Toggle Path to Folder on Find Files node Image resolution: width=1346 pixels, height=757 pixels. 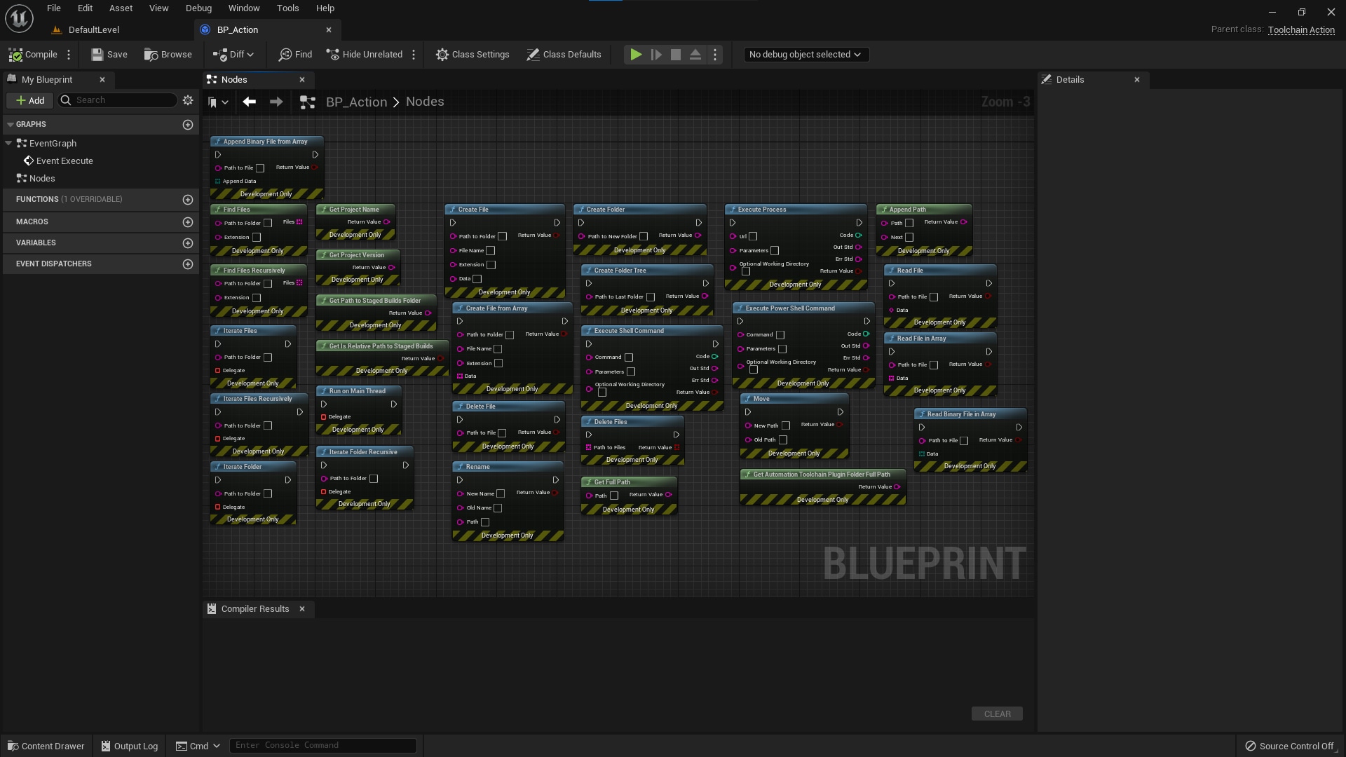click(268, 224)
